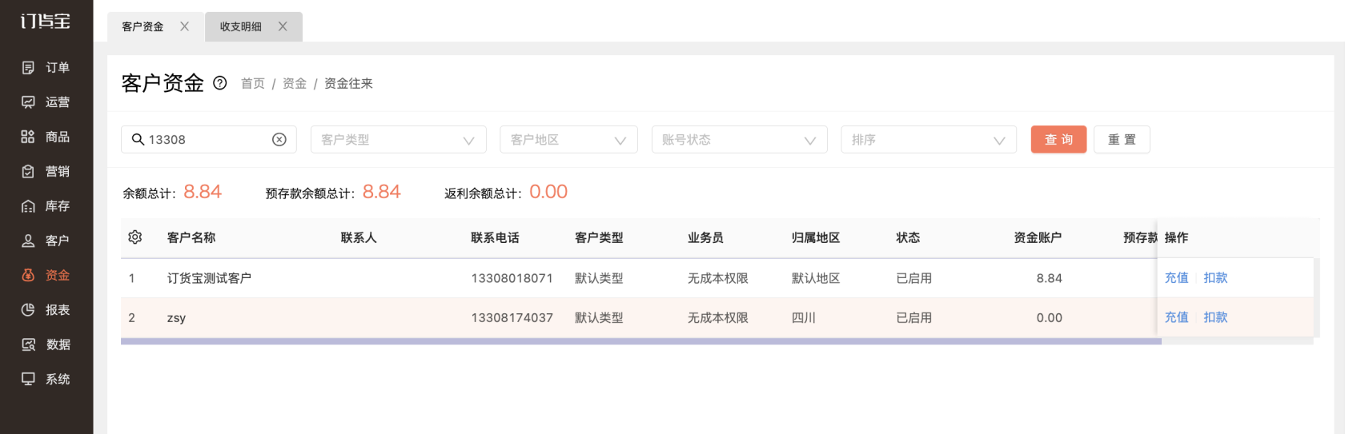
Task: Close the 客户资金 tab
Action: [185, 26]
